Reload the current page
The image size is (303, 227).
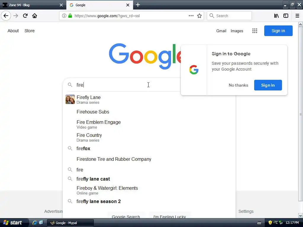coord(25,16)
